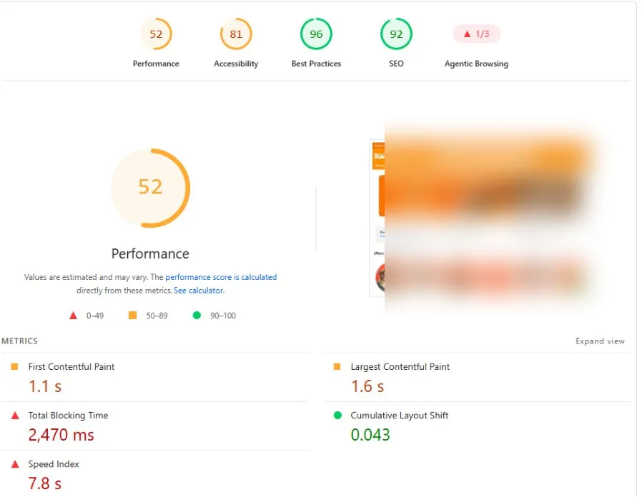This screenshot has height=497, width=642.
Task: Jump to the Performance category label
Action: click(156, 64)
